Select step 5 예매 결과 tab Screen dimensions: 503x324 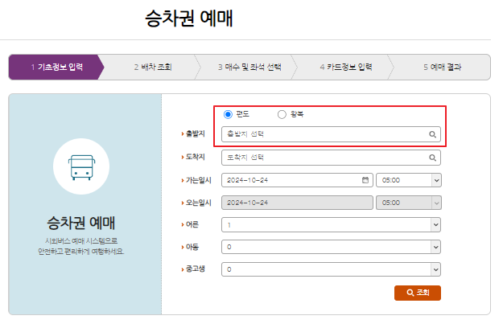(x=442, y=67)
